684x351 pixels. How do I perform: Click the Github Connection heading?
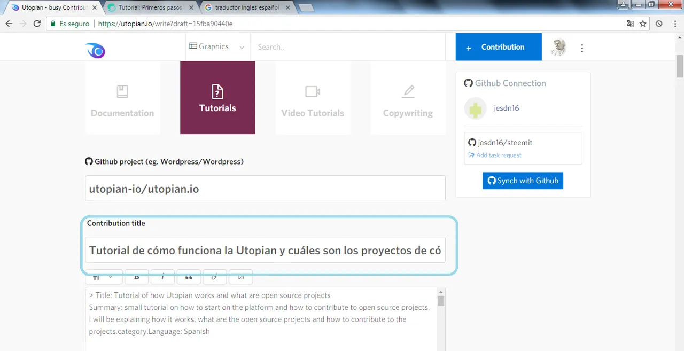(505, 83)
